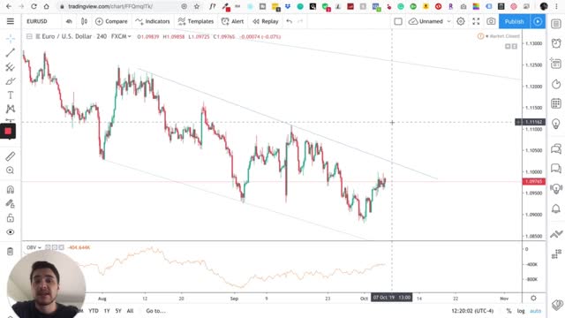This screenshot has height=318, width=565.
Task: Toggle stay in drawing mode
Action: tap(10, 204)
